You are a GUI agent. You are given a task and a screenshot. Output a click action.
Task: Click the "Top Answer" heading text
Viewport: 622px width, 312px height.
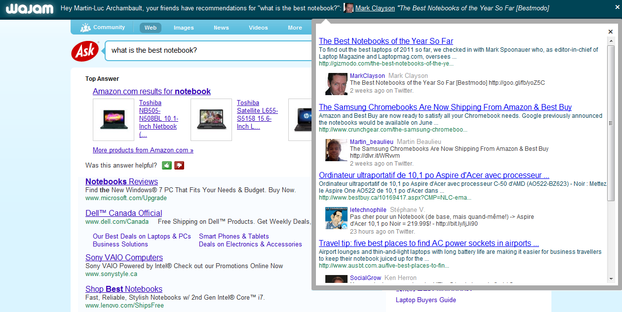point(102,79)
